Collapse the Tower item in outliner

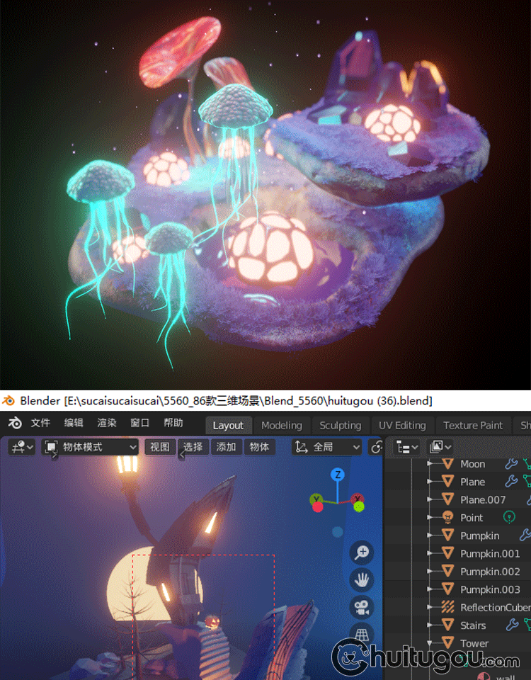point(430,643)
